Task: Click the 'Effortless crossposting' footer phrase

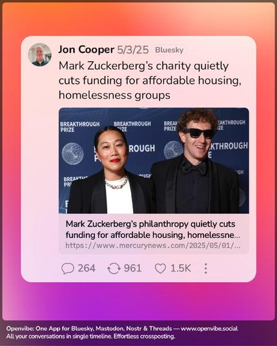Action: tap(145, 336)
